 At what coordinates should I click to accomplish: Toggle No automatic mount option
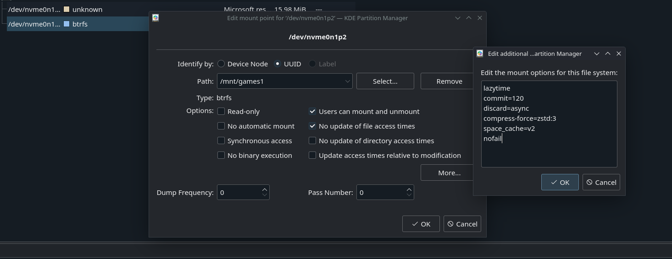(221, 126)
